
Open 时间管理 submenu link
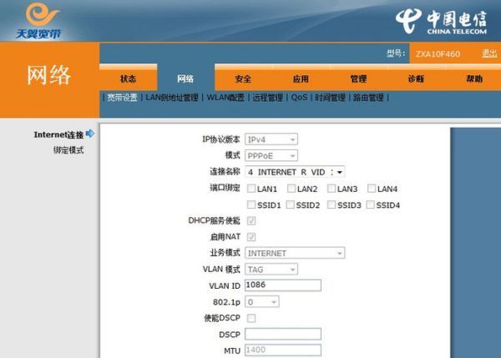pos(330,98)
